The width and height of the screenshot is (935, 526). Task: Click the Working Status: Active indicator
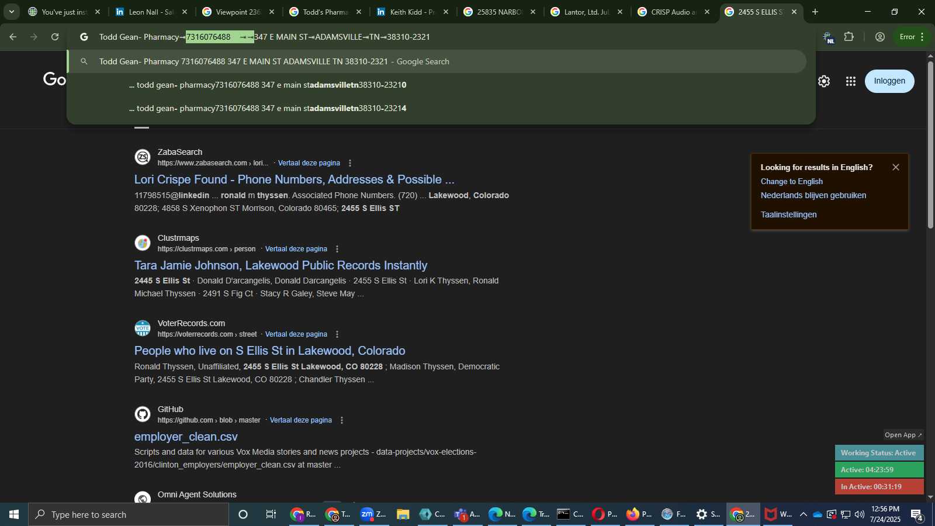879,453
